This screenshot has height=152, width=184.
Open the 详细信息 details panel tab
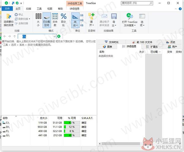pos(129,46)
